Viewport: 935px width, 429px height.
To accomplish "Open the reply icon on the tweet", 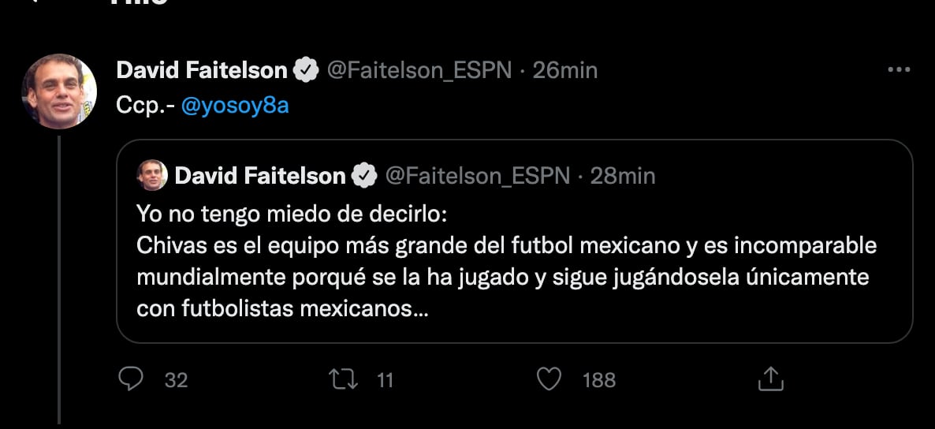I will point(129,380).
